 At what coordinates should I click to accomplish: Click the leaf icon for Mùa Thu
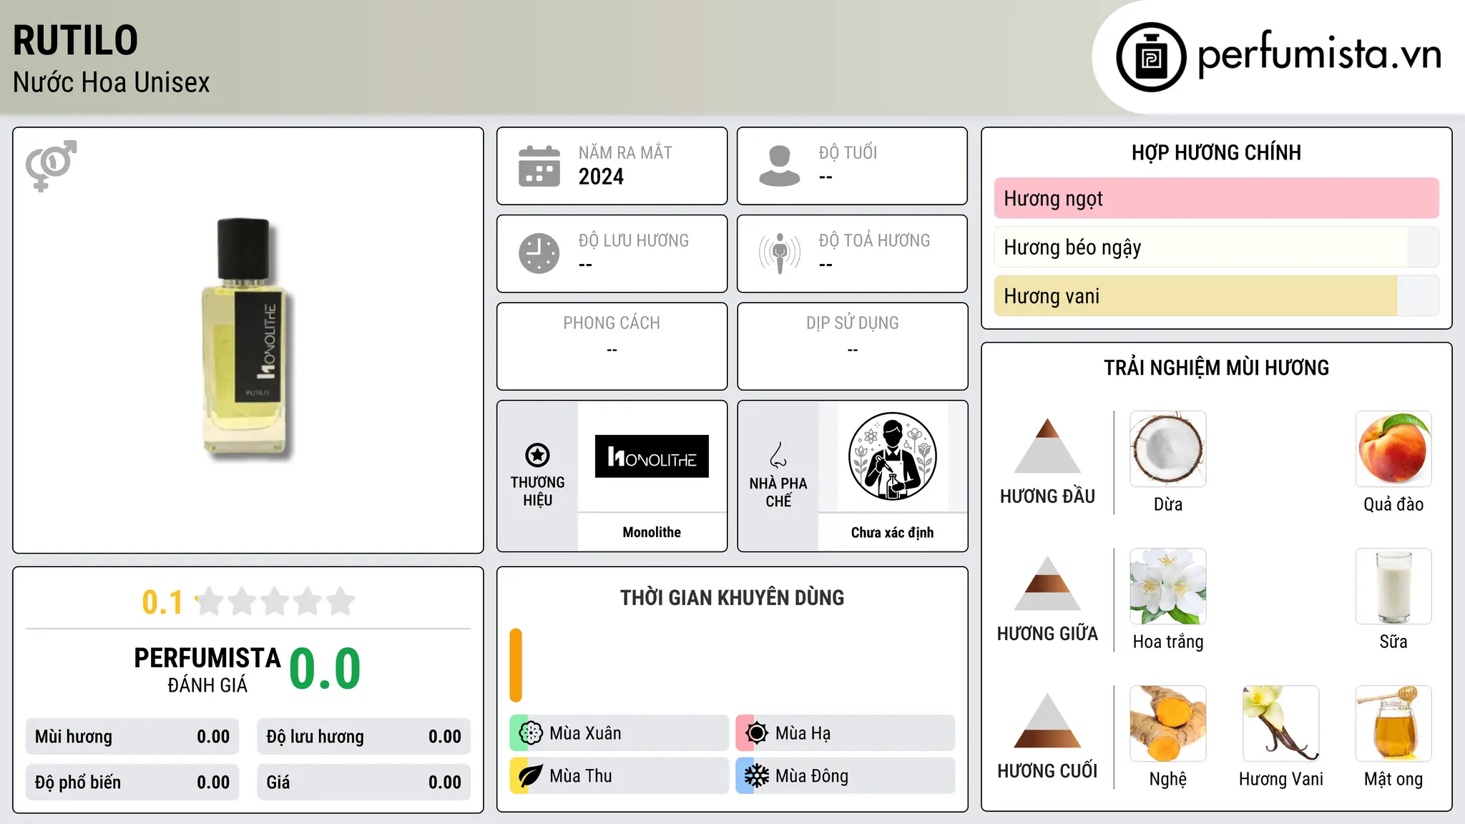coord(531,776)
